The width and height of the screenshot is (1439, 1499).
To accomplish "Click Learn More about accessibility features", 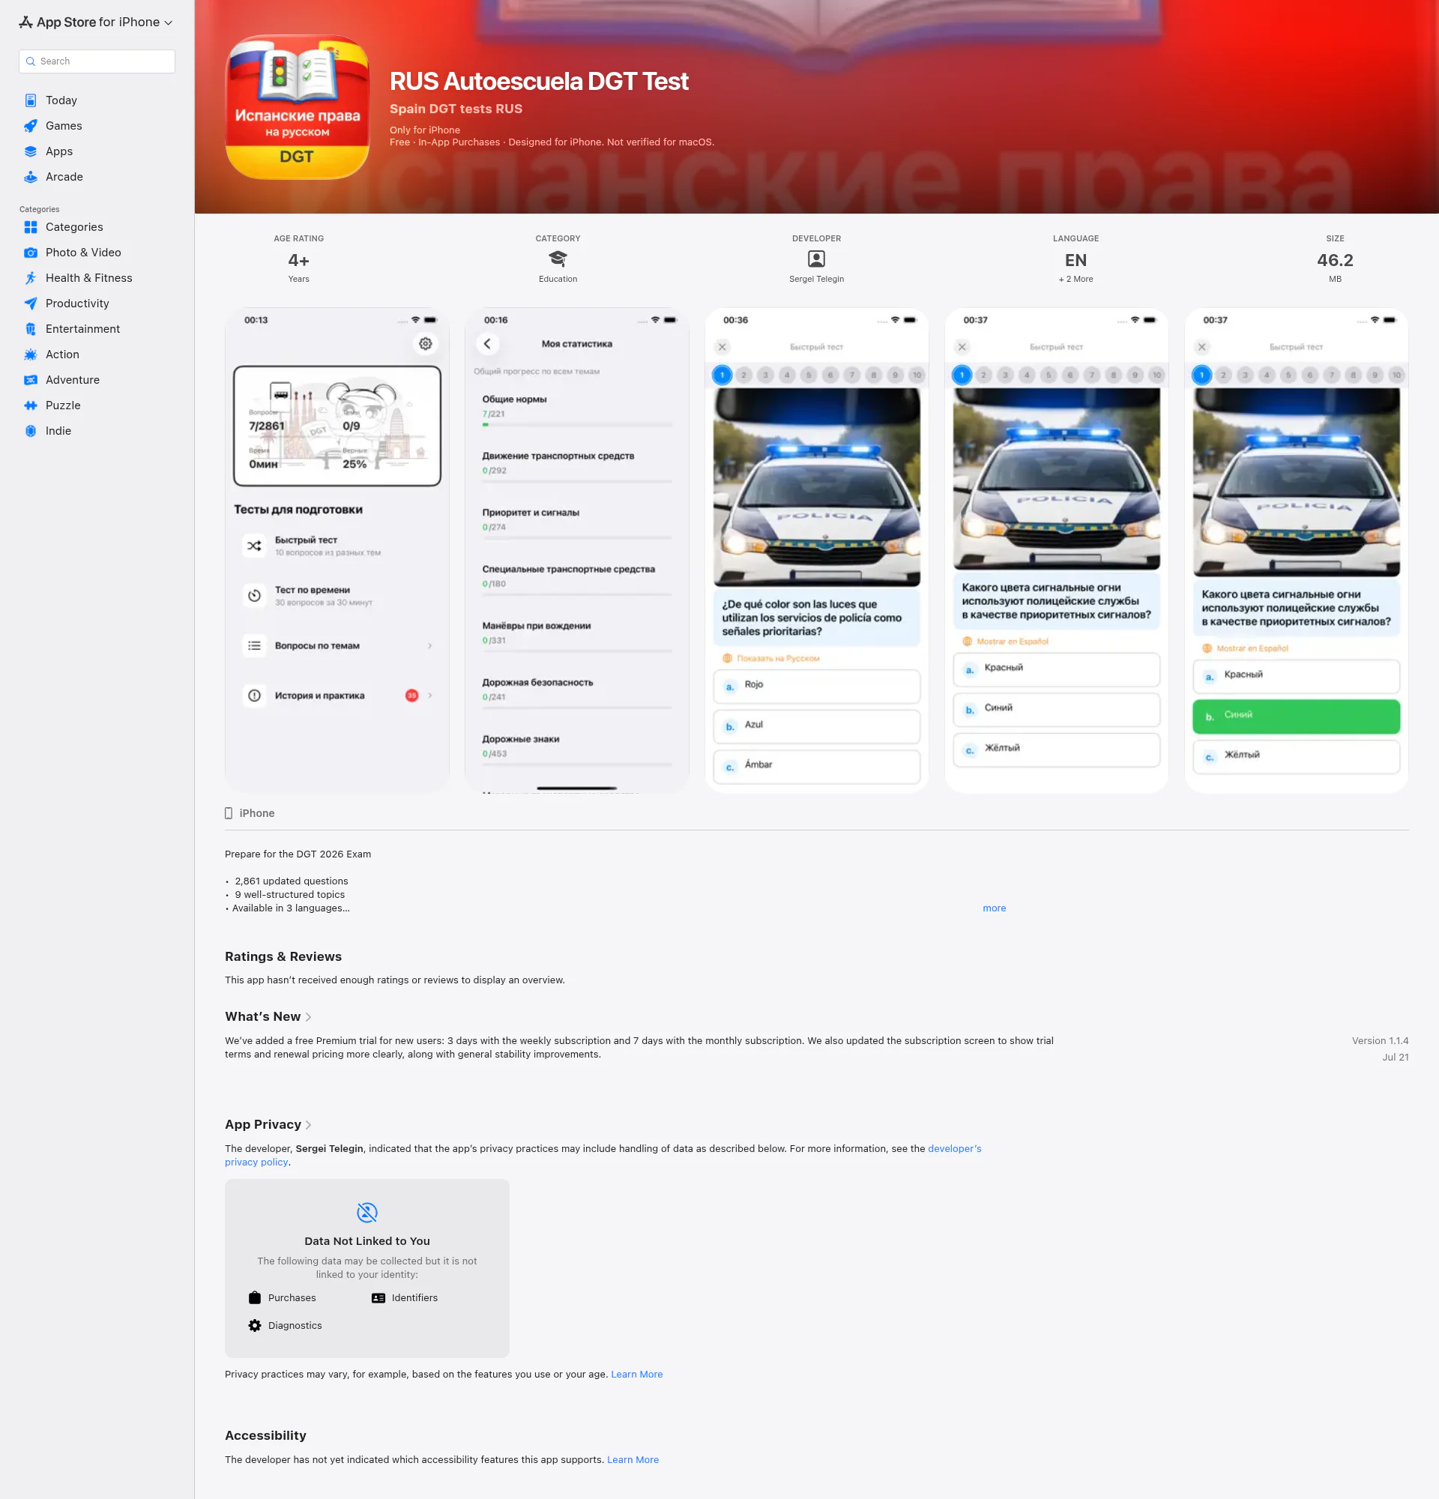I will point(633,1460).
